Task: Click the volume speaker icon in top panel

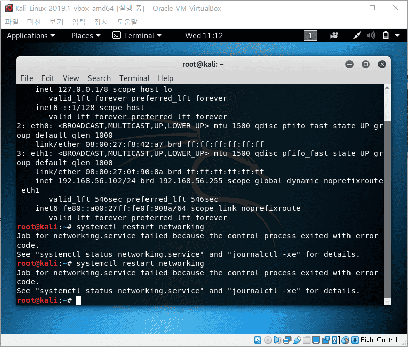Action: (x=371, y=36)
